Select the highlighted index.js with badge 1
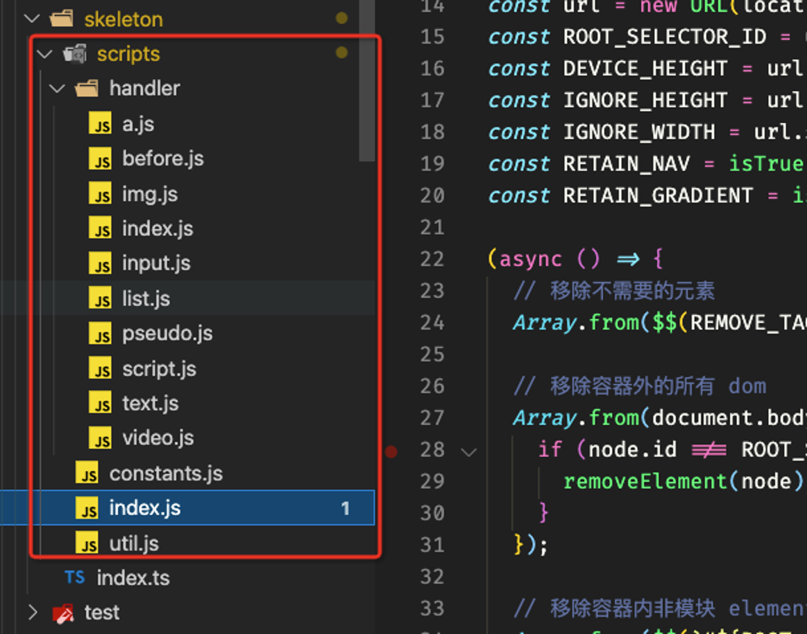The image size is (807, 634). (x=188, y=508)
